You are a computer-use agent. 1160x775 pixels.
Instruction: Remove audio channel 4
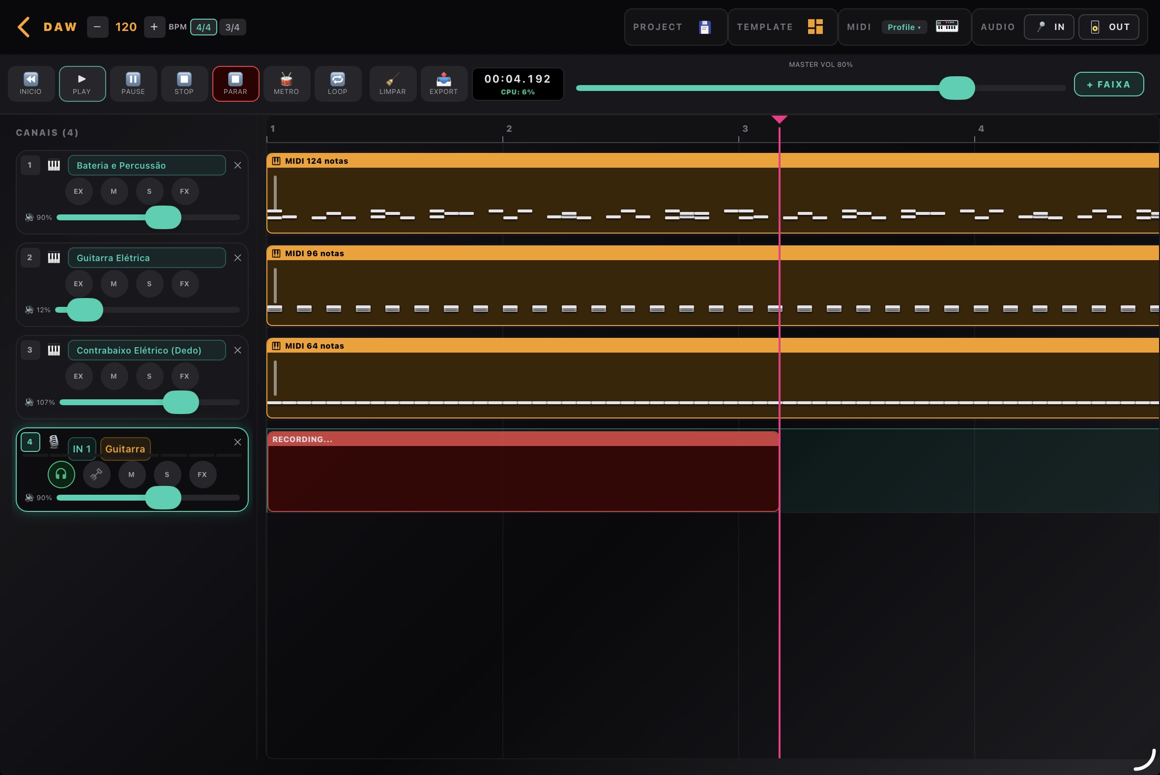(x=237, y=442)
